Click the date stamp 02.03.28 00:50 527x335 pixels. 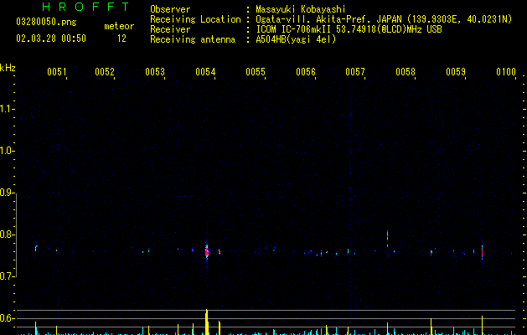coord(51,39)
